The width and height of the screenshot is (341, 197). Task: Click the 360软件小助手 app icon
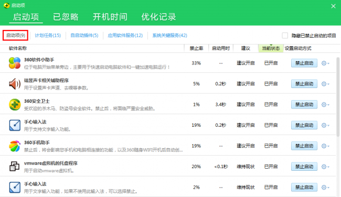point(15,63)
